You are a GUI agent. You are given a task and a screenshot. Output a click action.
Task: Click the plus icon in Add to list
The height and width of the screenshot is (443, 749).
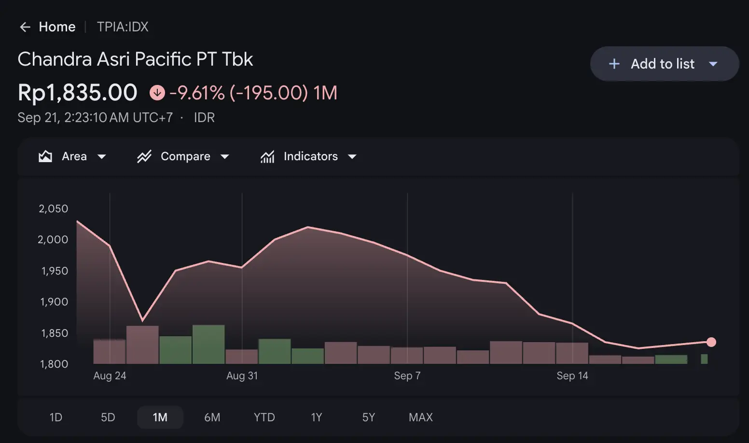point(614,64)
